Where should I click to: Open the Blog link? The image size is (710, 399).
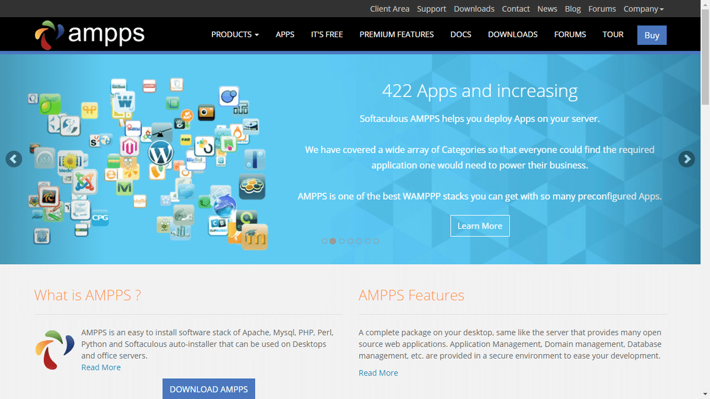(x=573, y=9)
